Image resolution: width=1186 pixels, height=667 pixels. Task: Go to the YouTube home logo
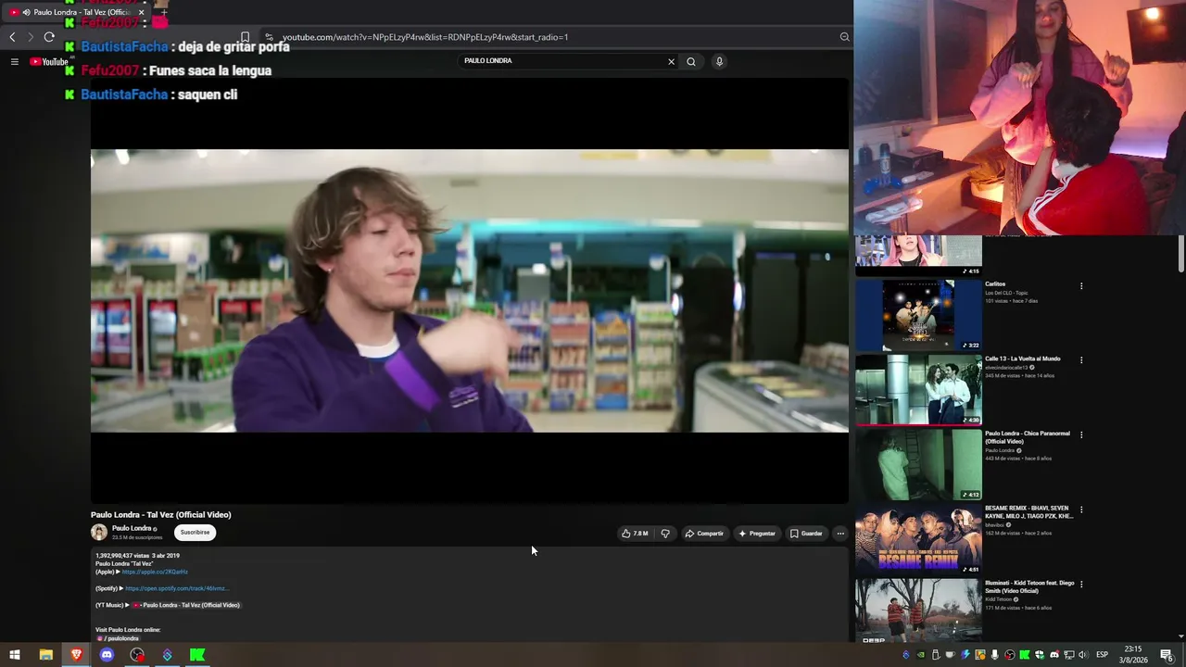pyautogui.click(x=49, y=62)
